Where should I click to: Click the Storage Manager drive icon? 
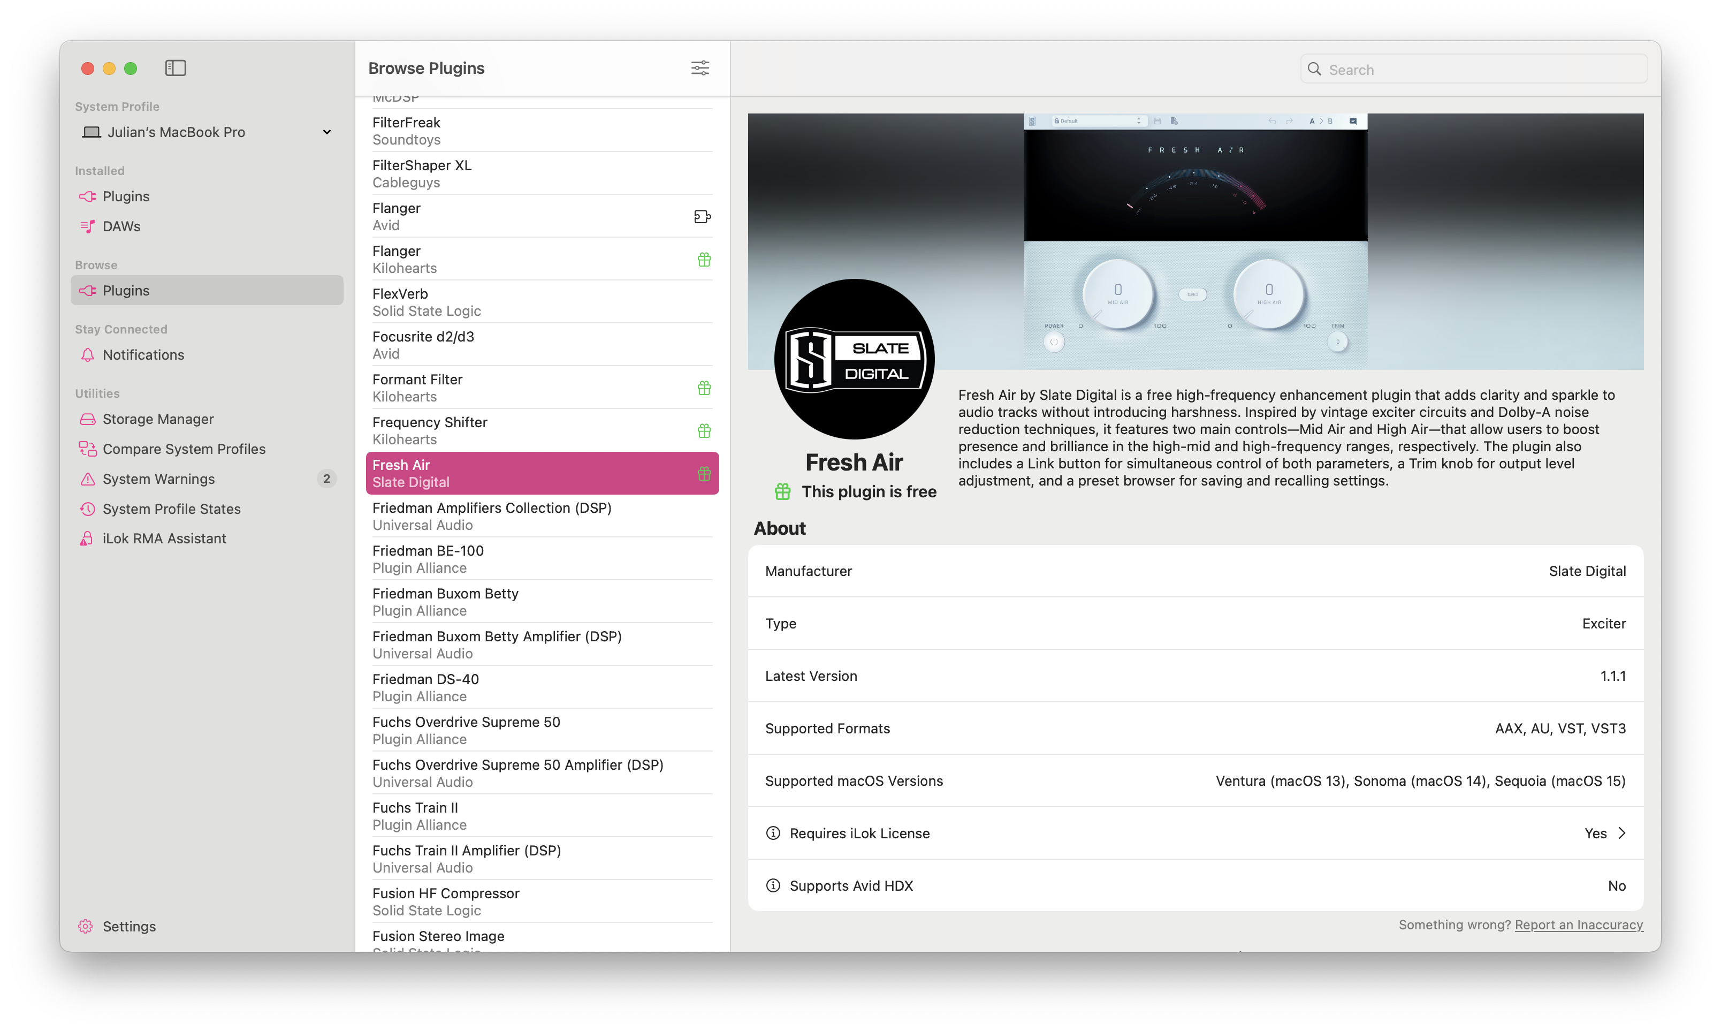[88, 419]
